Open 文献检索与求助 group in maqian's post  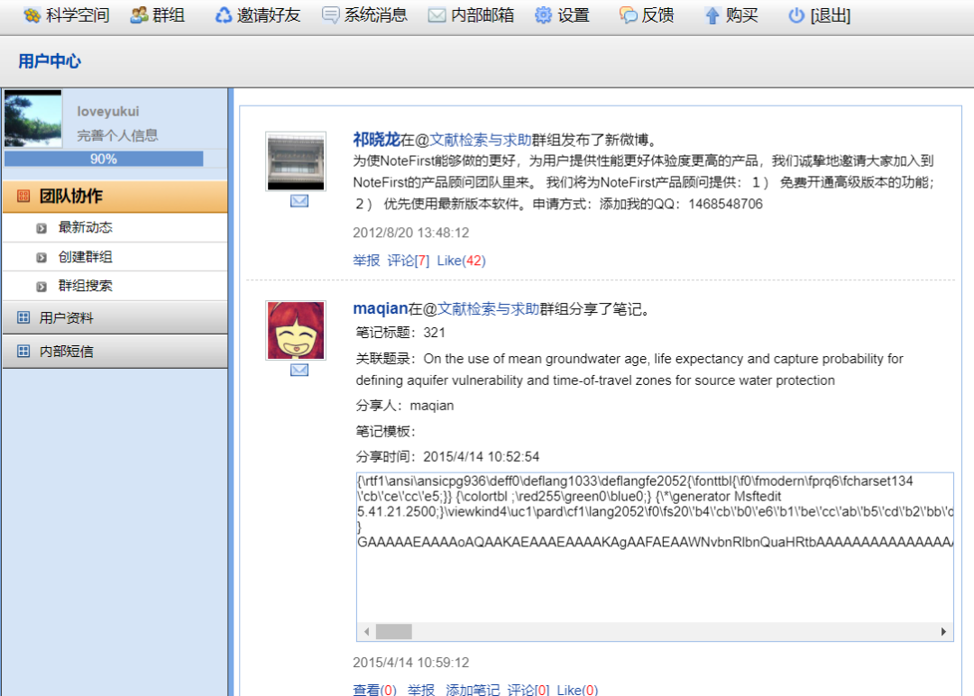[488, 308]
